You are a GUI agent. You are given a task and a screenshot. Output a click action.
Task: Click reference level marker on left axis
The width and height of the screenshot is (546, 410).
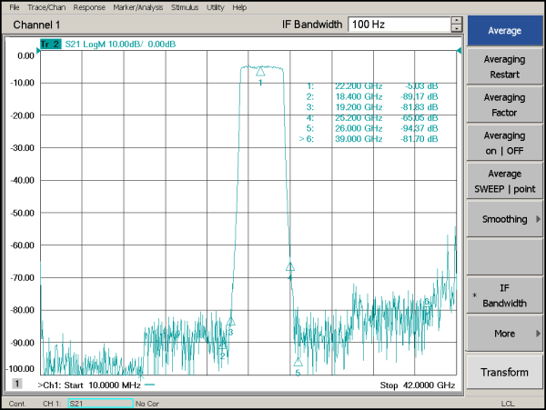tap(38, 51)
